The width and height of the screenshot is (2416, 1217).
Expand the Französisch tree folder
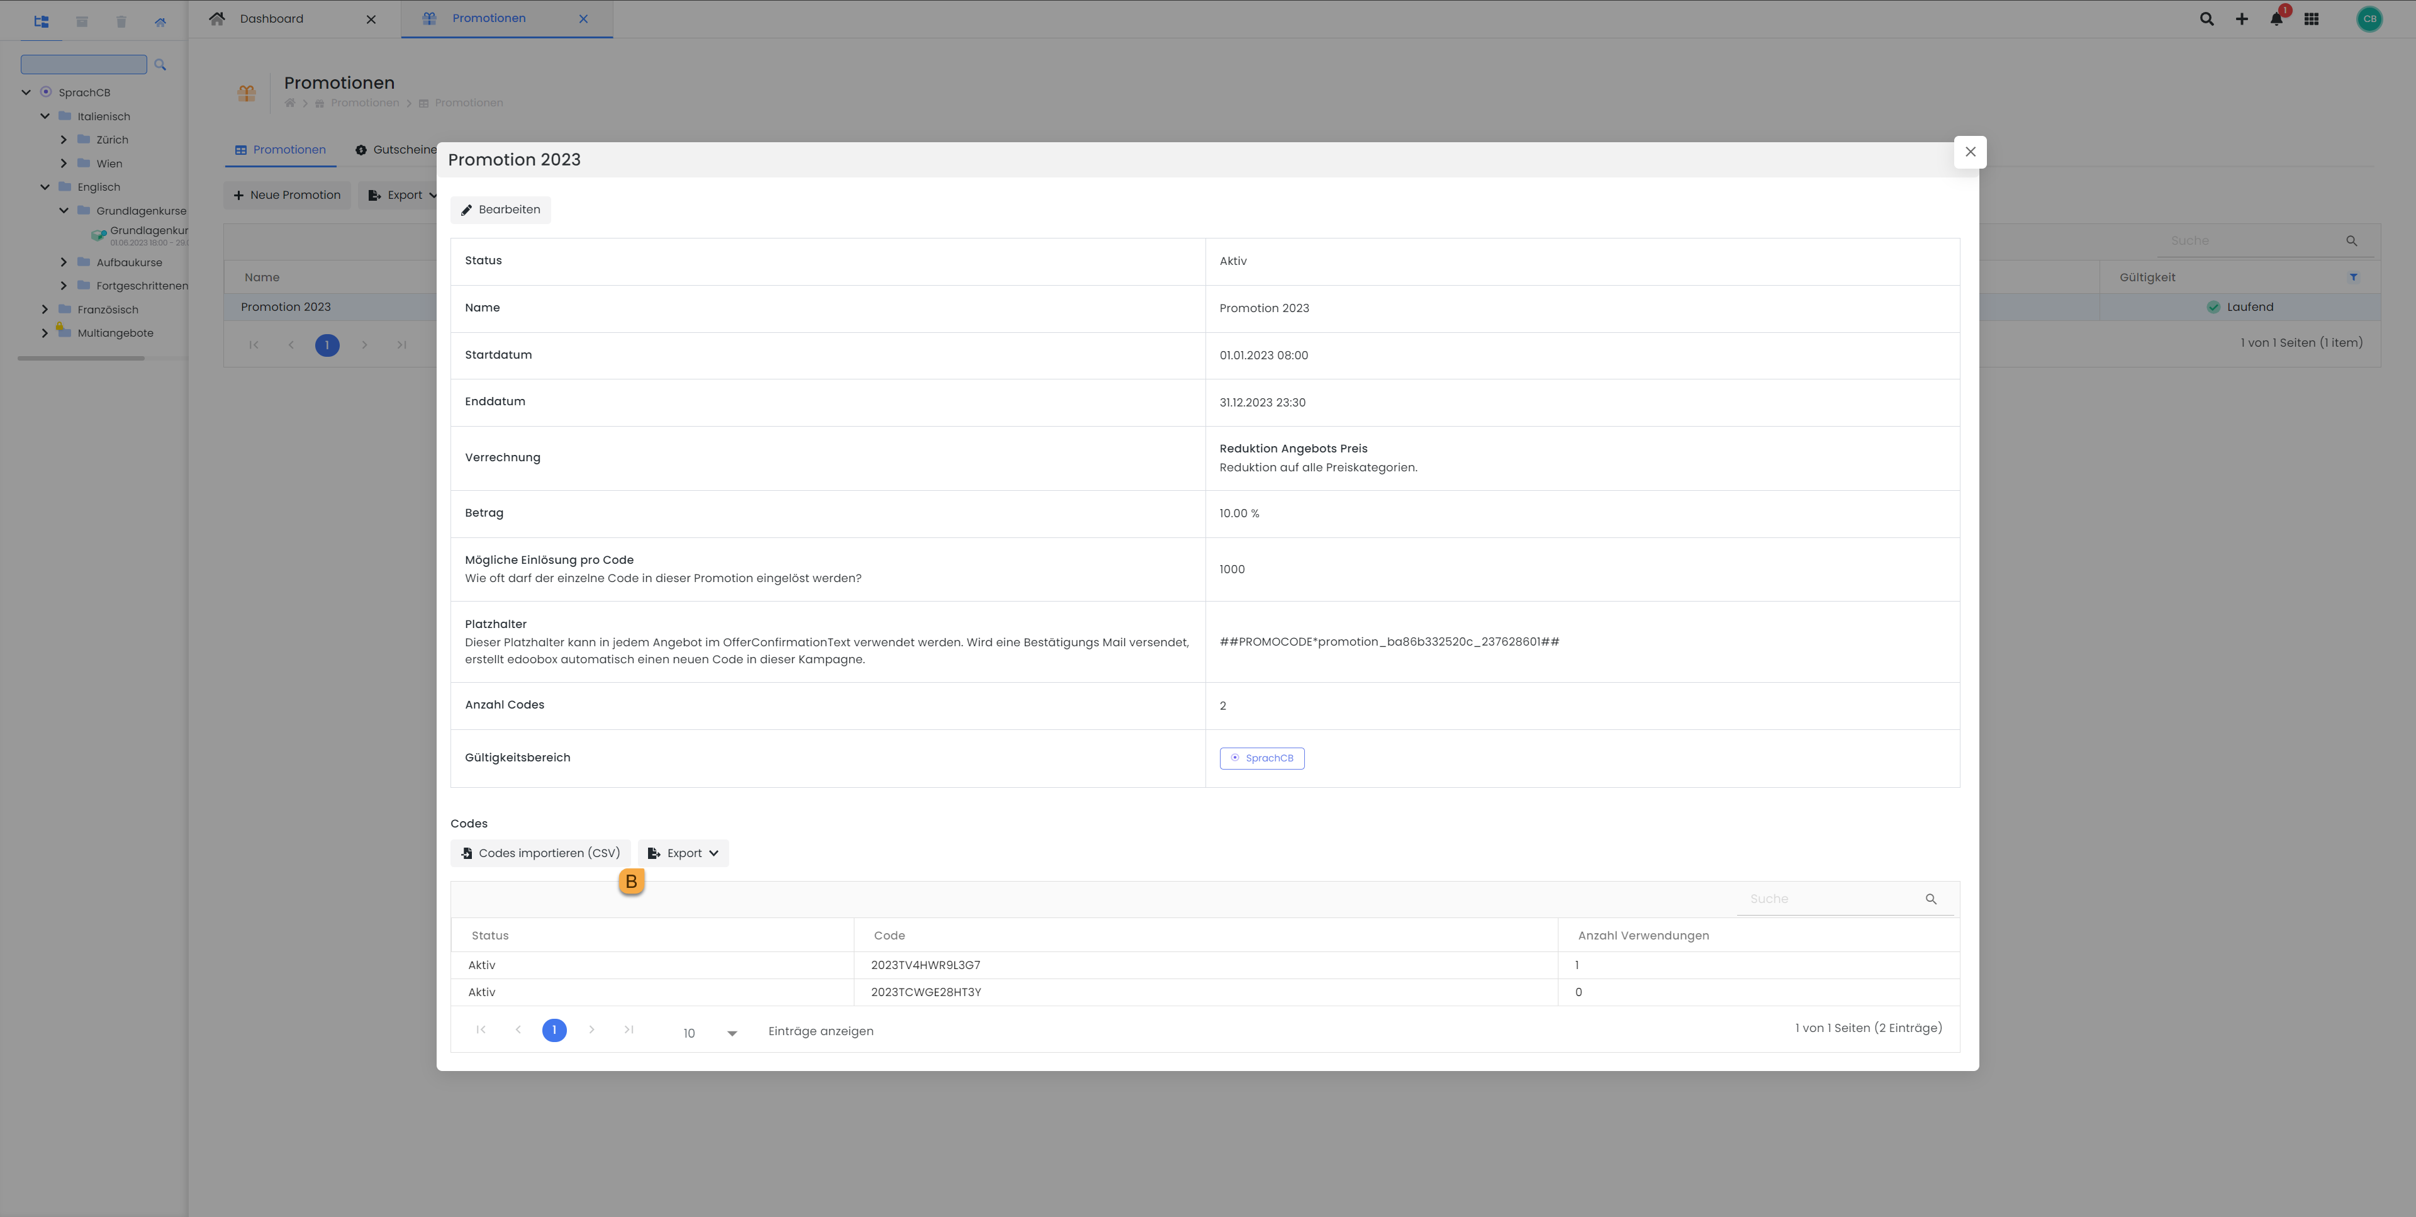click(44, 309)
